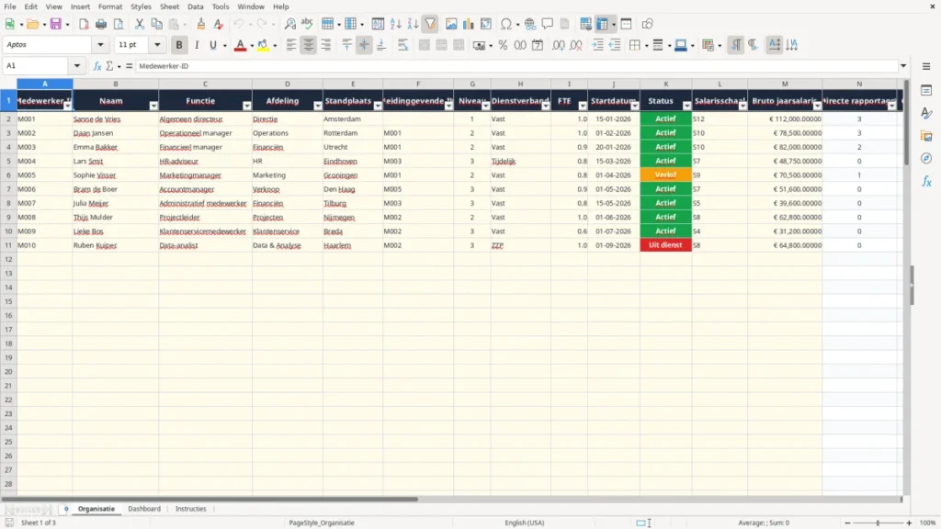Adjust the zoom slider in the status bar
This screenshot has width=941, height=529.
(878, 523)
